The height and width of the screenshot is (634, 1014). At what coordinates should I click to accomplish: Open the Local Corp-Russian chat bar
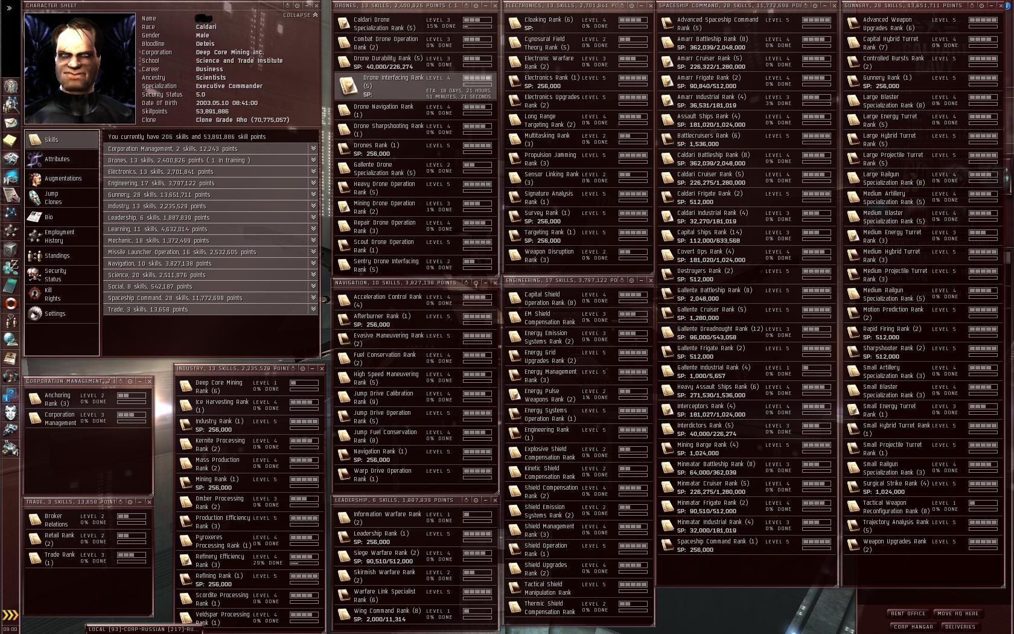point(144,629)
